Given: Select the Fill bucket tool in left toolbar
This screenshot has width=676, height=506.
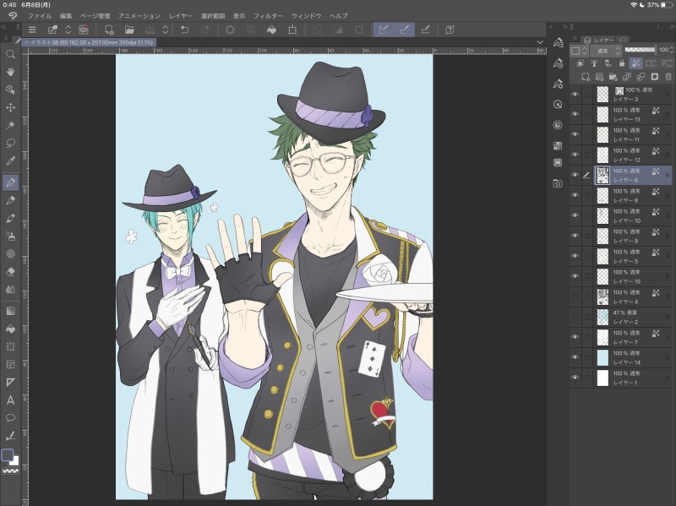Looking at the screenshot, I should click(10, 329).
